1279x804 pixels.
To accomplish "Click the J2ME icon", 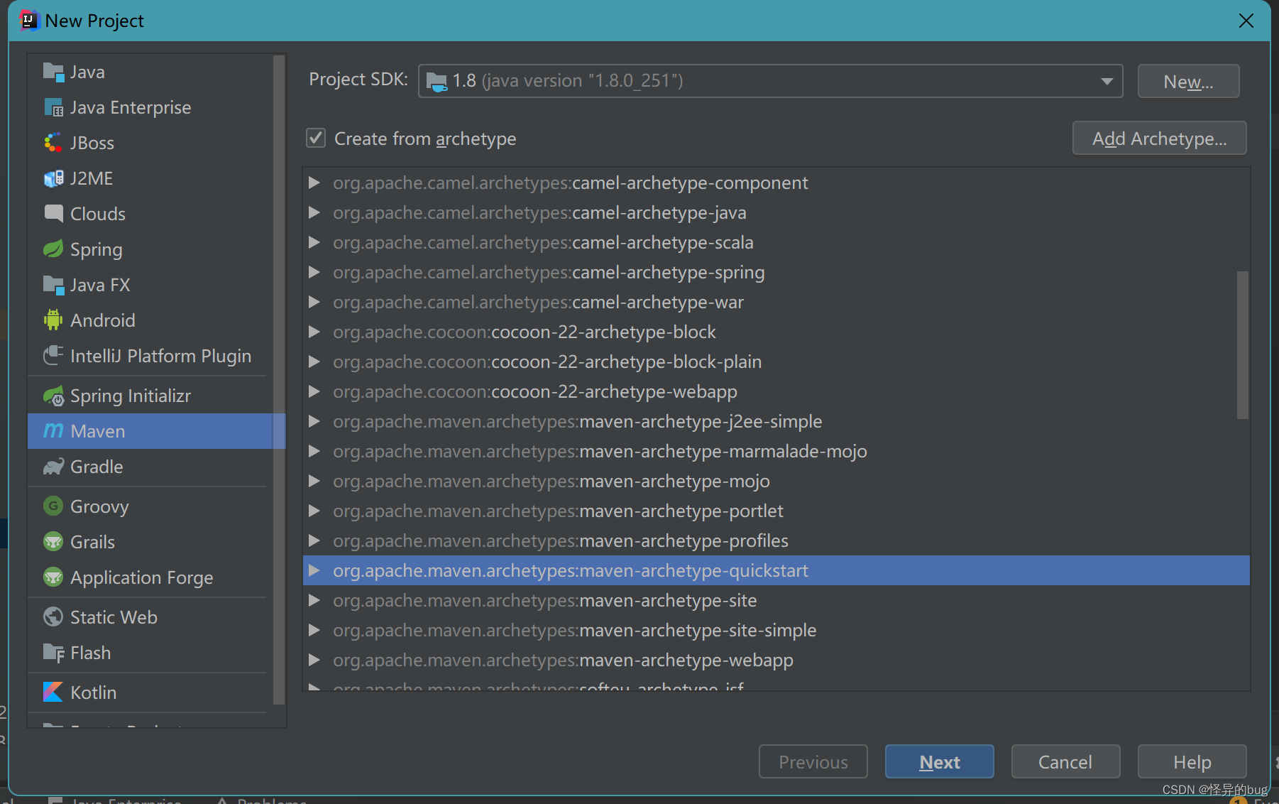I will coord(53,178).
